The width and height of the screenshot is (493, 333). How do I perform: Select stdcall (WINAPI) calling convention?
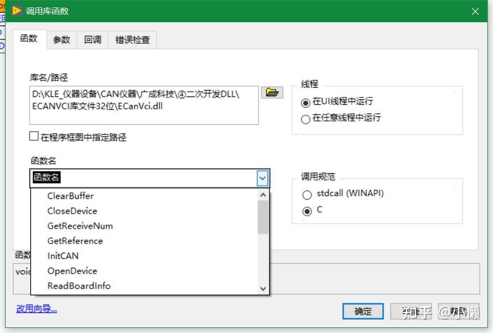pyautogui.click(x=307, y=194)
